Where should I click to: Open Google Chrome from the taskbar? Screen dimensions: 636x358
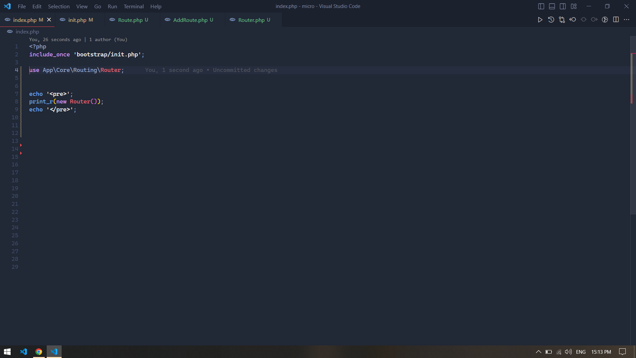click(x=39, y=352)
